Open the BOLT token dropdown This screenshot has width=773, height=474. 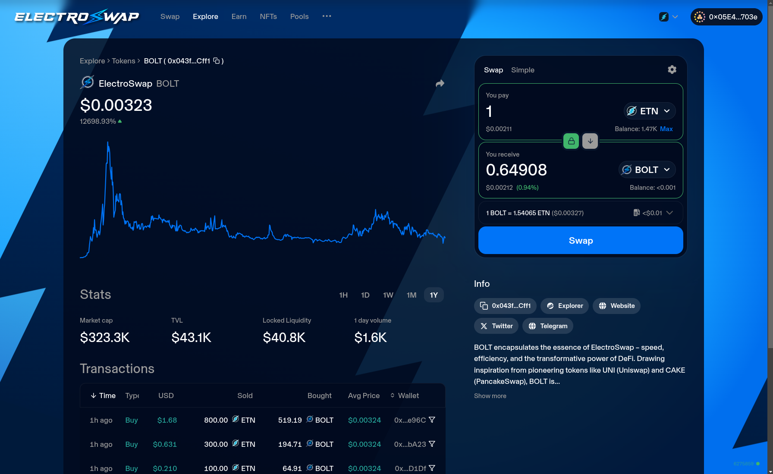(x=647, y=170)
